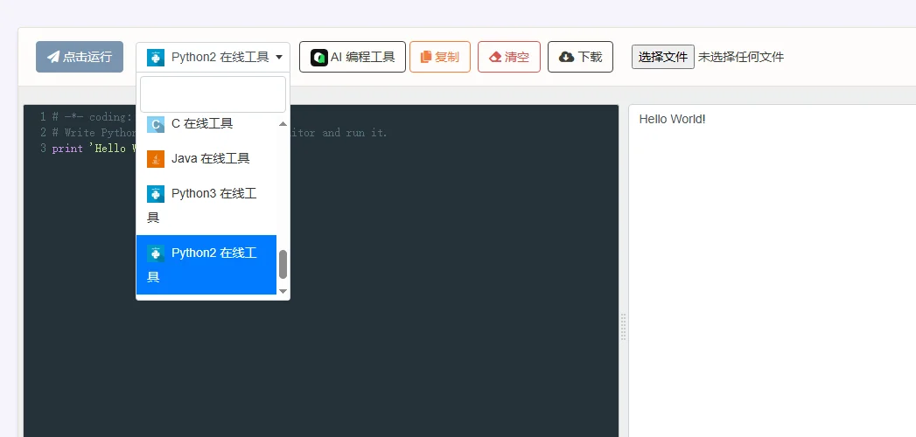Focus the language search input box
Viewport: 916px width, 437px height.
tap(213, 94)
